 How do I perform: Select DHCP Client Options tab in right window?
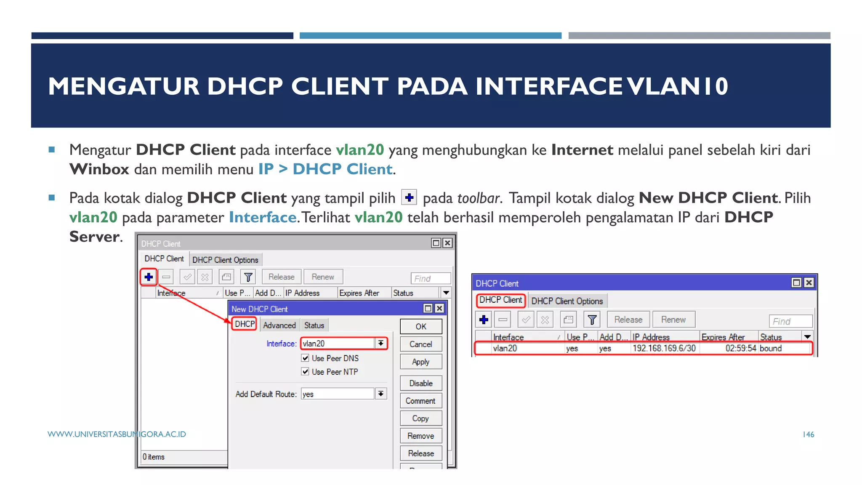[567, 301]
